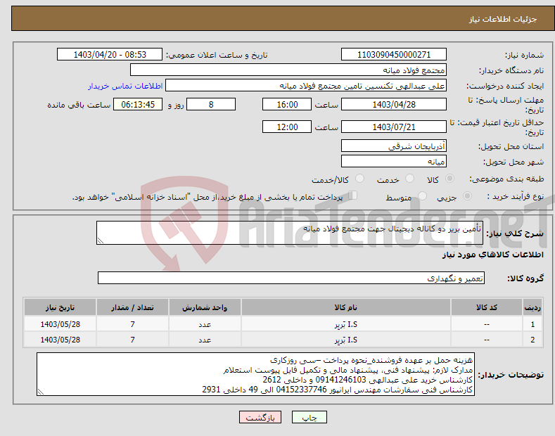Click the validity time field 12:00

click(x=287, y=127)
